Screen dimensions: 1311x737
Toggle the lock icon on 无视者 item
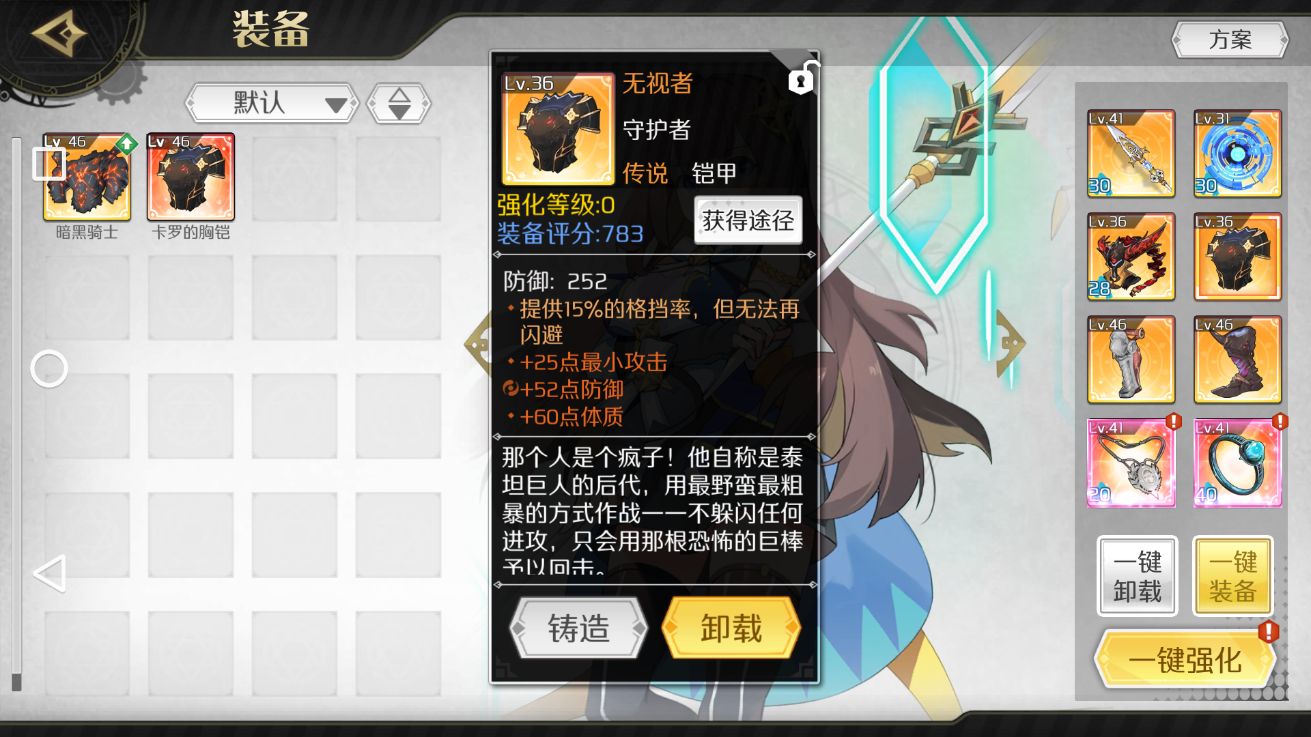click(x=802, y=78)
